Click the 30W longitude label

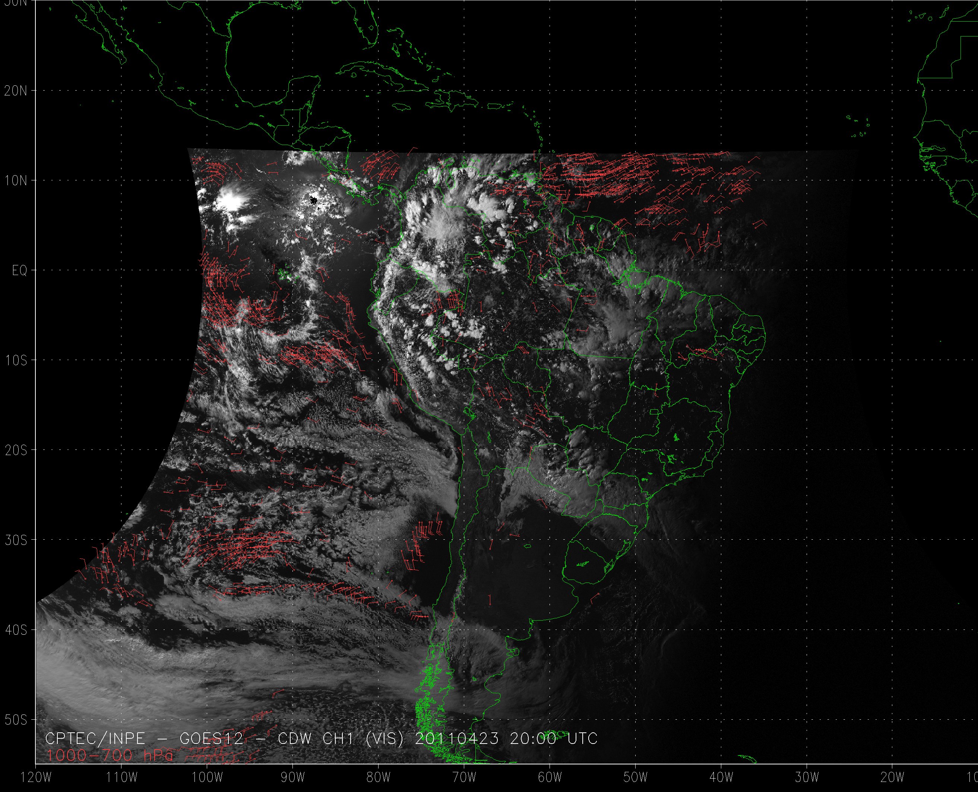[807, 777]
